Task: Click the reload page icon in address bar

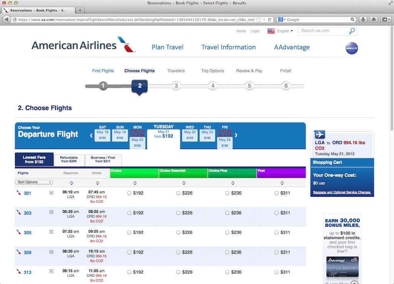Action: (270, 20)
